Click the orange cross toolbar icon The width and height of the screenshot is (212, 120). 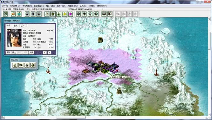[x=13, y=14]
